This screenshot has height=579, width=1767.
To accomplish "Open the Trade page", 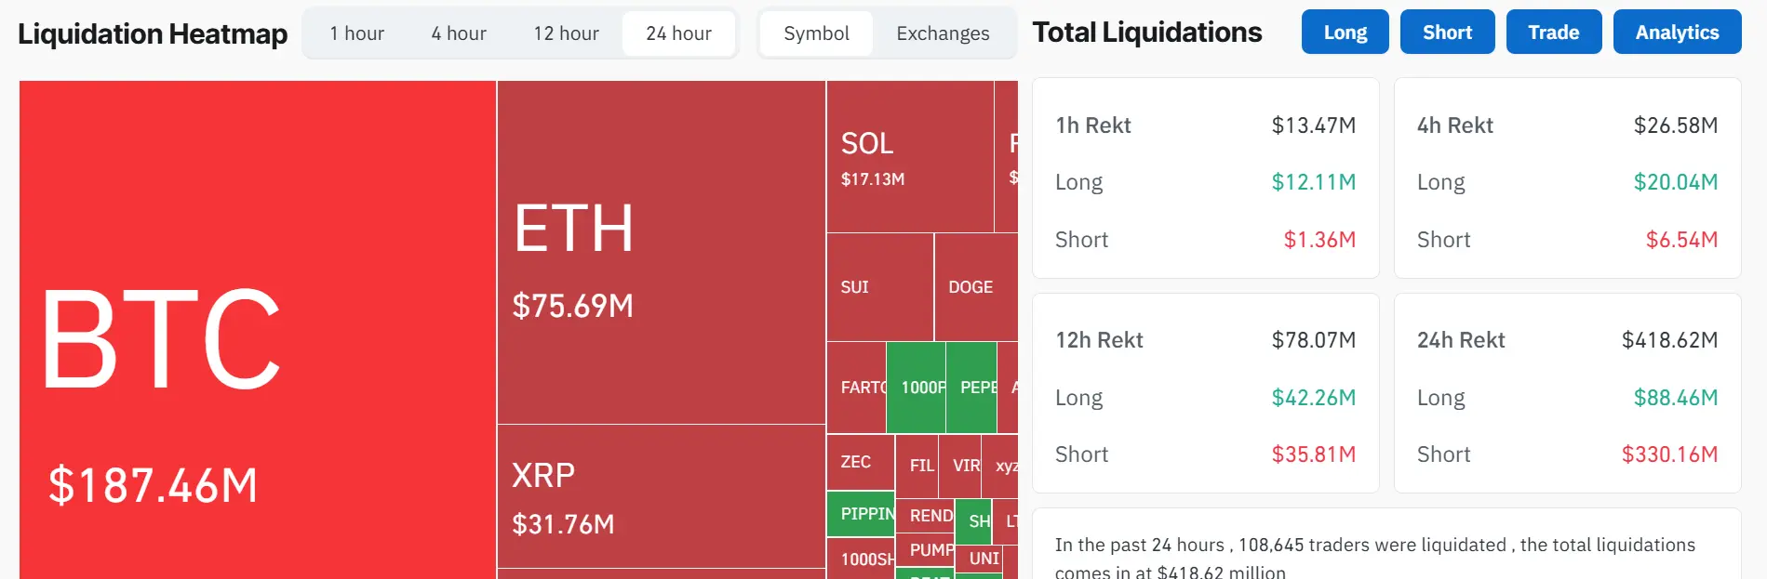I will pyautogui.click(x=1553, y=31).
